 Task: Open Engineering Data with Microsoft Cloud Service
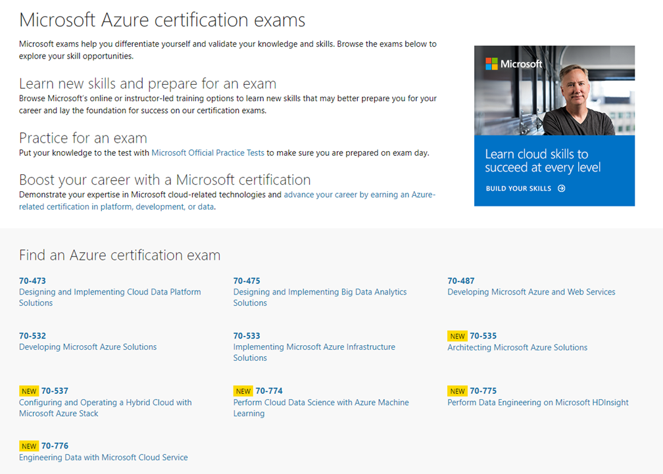point(103,458)
